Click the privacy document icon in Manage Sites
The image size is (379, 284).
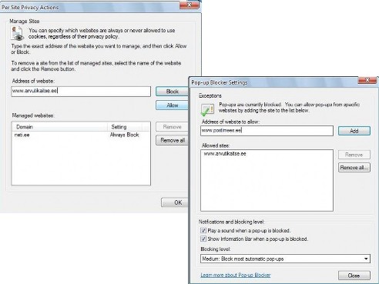(17, 34)
